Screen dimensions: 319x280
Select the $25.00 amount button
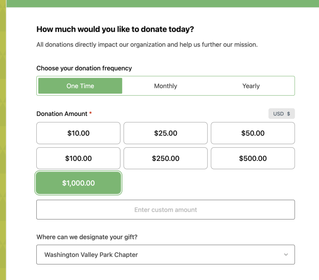[165, 133]
